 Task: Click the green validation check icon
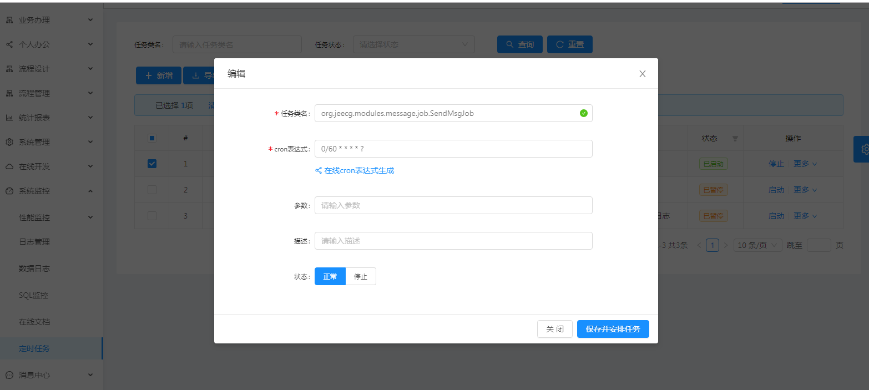(584, 113)
